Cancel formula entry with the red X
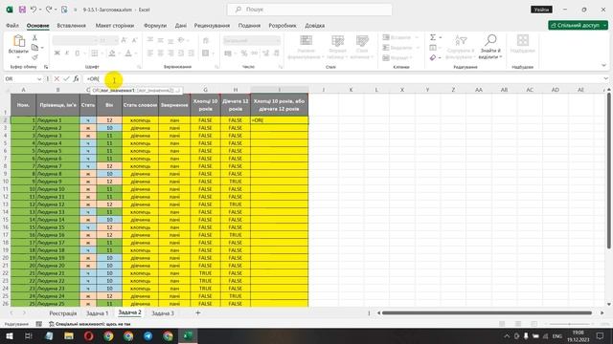 click(x=57, y=78)
